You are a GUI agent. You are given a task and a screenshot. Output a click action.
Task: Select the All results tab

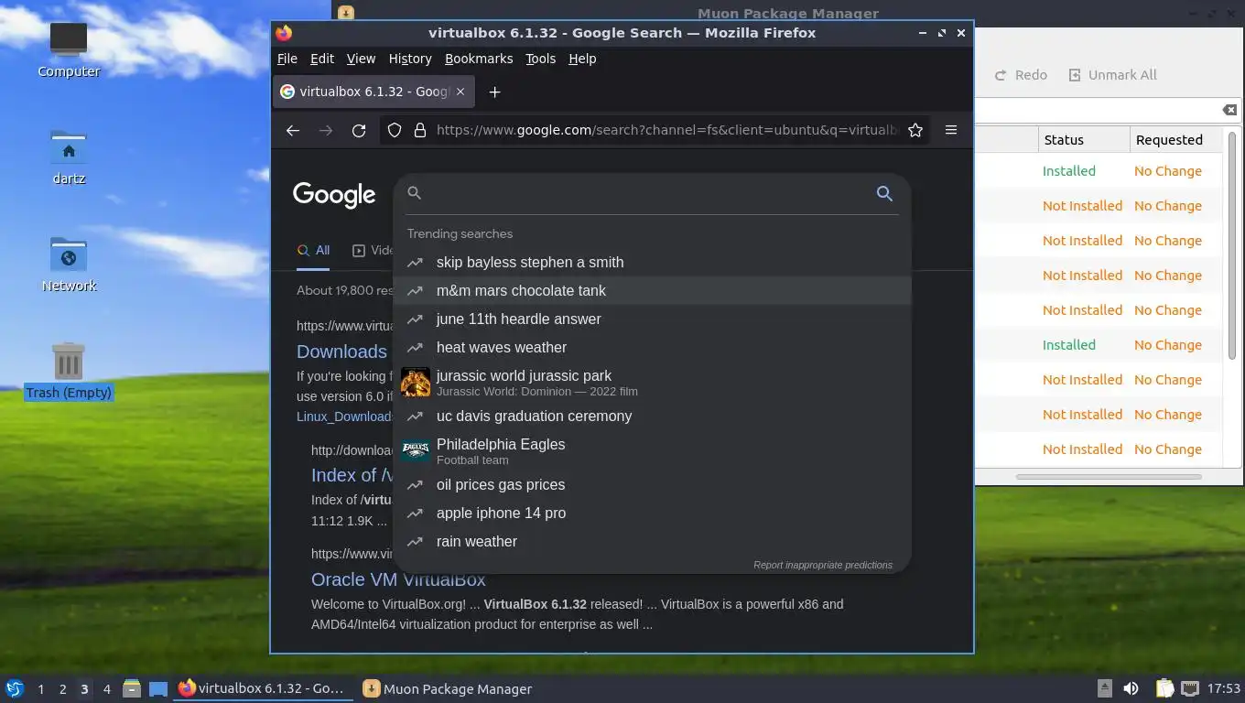click(313, 250)
